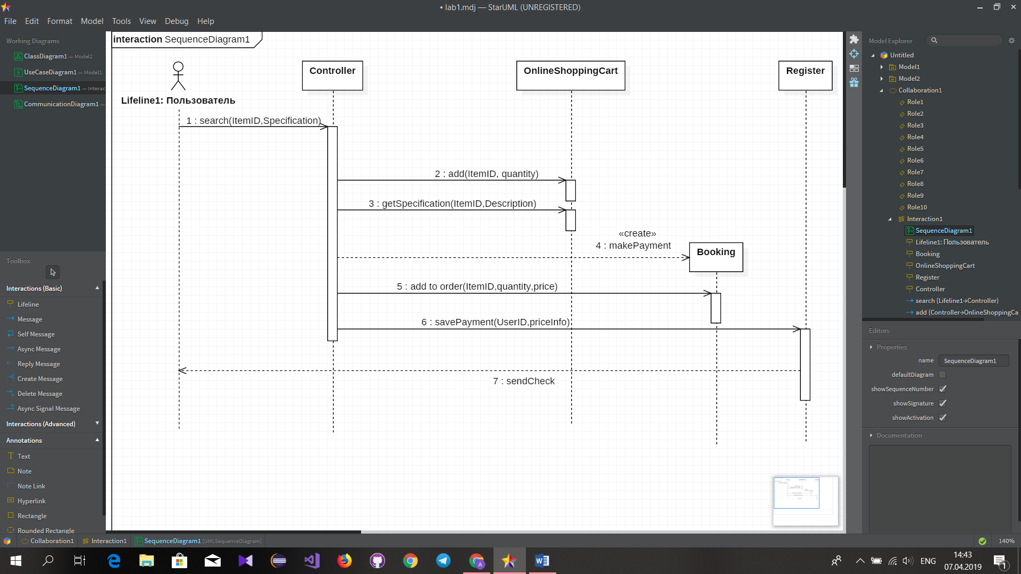Image resolution: width=1021 pixels, height=574 pixels.
Task: Click the validation check icon in status bar
Action: 982,541
